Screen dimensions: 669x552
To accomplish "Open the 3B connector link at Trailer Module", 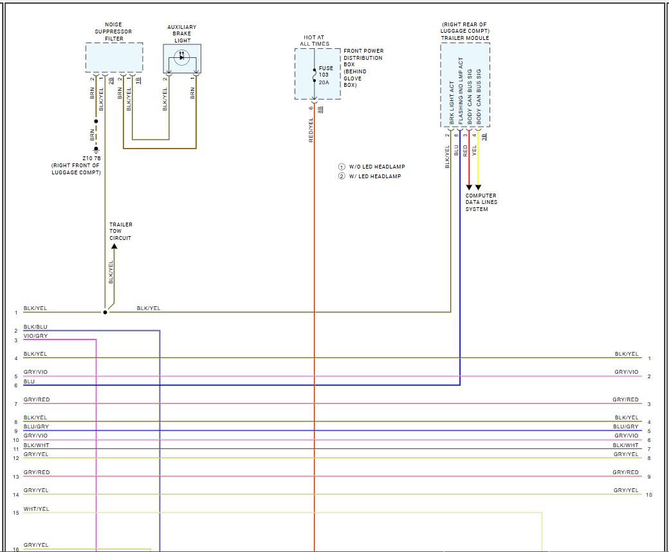I will 484,136.
